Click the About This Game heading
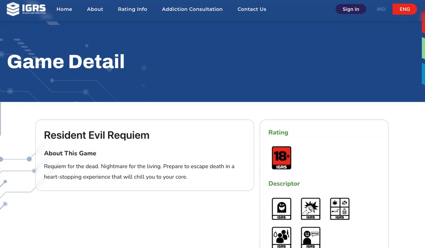The width and height of the screenshot is (425, 248). click(x=70, y=153)
